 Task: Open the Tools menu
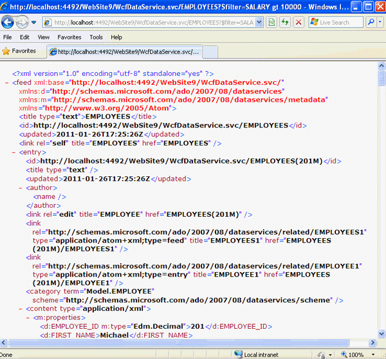pos(96,37)
